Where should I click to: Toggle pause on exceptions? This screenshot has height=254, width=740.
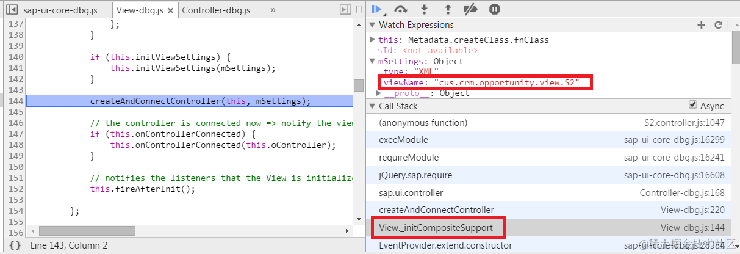(x=495, y=9)
